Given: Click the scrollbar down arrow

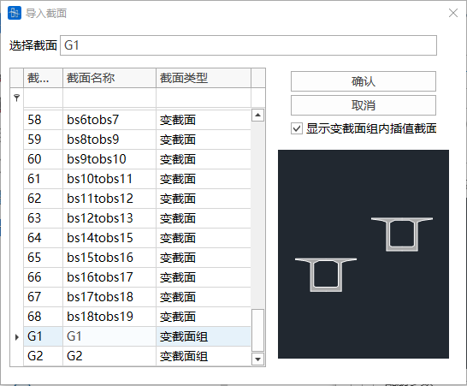Looking at the screenshot, I should pos(258,359).
